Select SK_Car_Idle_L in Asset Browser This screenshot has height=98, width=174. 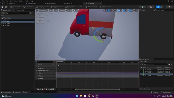pos(148,71)
